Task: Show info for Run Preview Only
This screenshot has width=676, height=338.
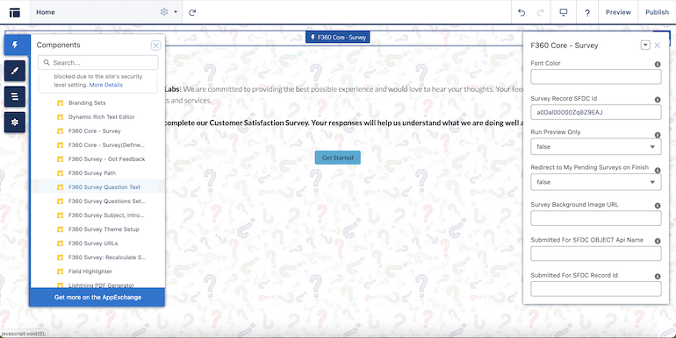Action: [658, 135]
